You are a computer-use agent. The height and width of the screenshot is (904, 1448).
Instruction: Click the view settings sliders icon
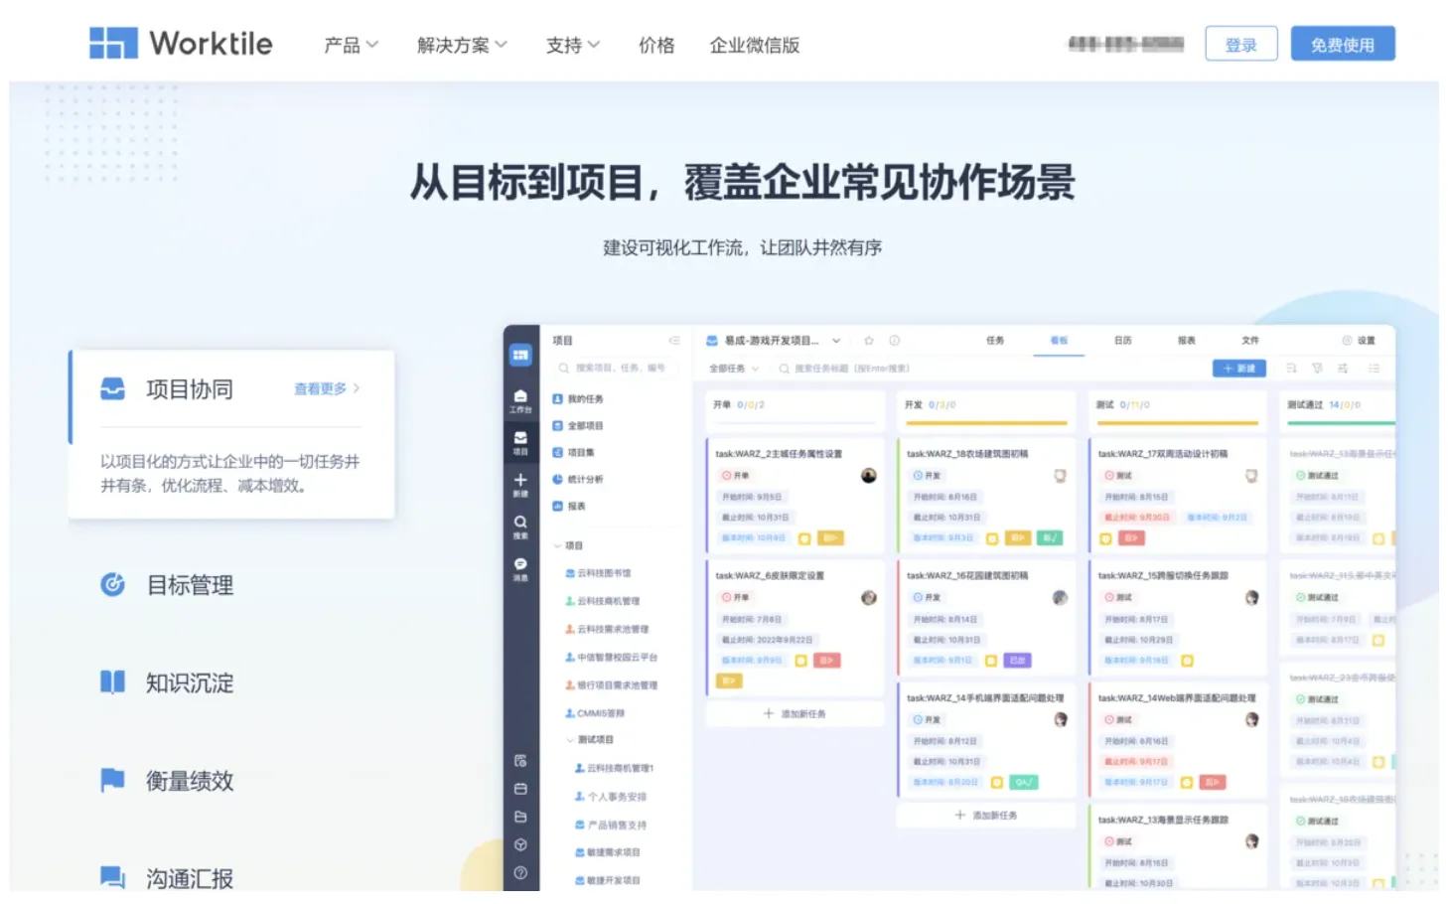click(1343, 369)
